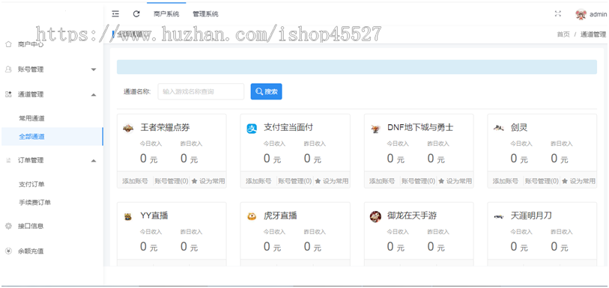Click 添加账号 for 剑灵
The image size is (609, 288).
click(x=506, y=181)
